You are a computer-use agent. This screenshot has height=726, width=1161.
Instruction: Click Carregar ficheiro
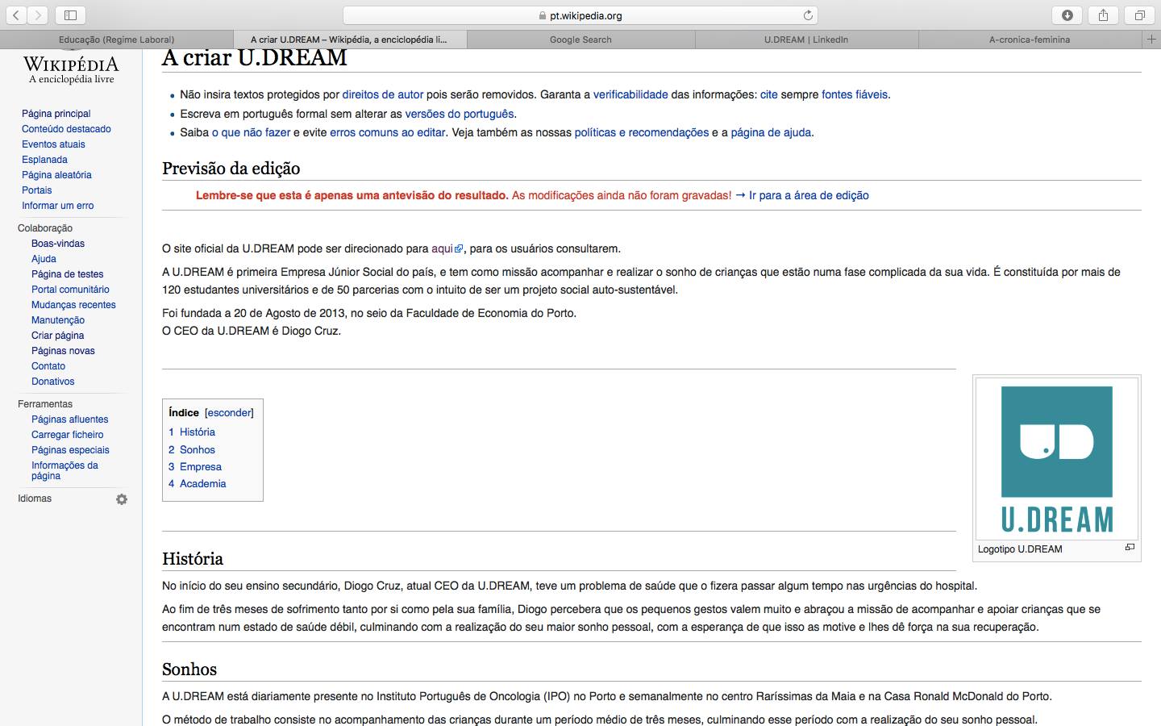click(68, 435)
